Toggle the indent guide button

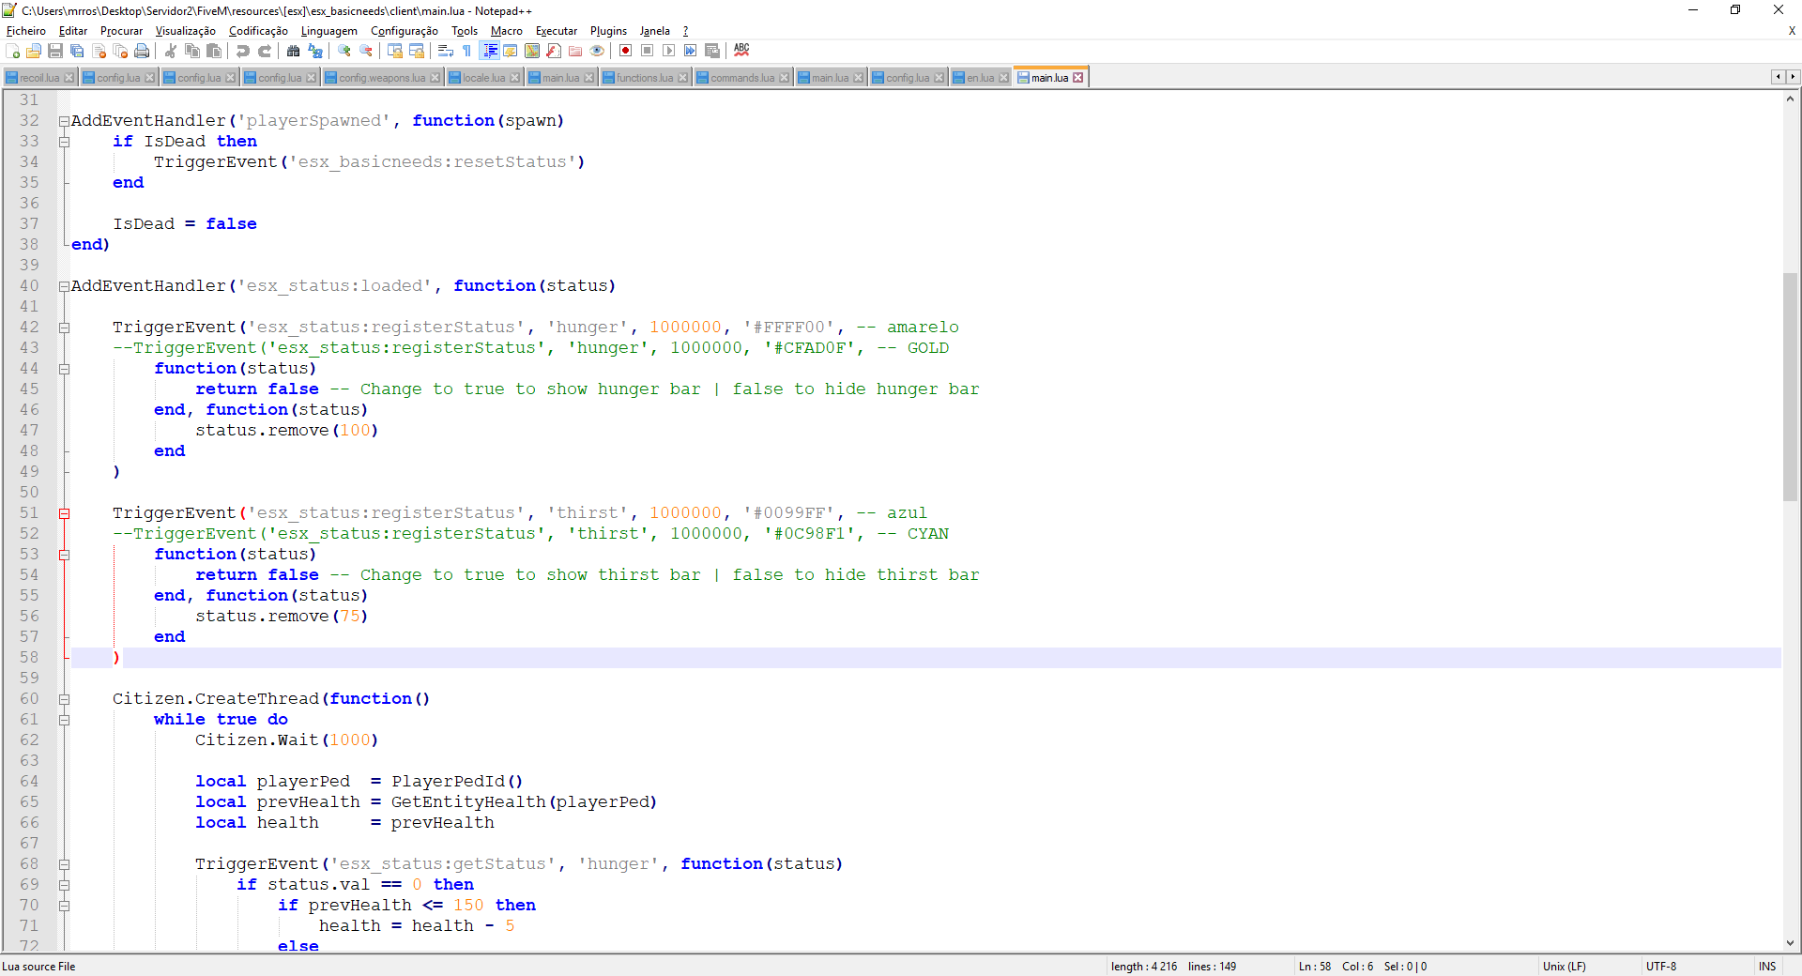point(489,51)
